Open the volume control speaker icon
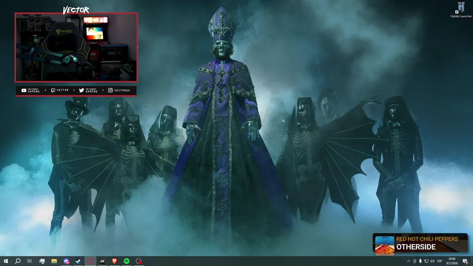This screenshot has height=266, width=473. pos(432,261)
